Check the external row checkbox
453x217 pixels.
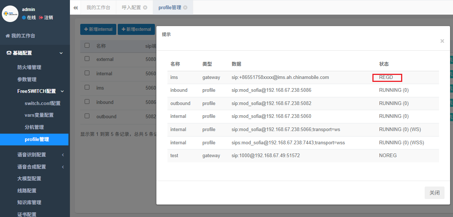pos(87,59)
